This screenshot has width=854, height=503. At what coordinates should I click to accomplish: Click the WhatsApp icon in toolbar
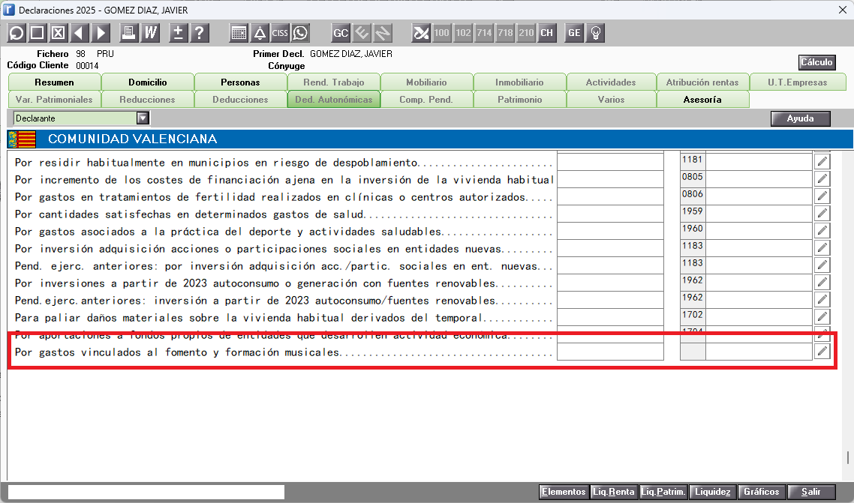click(301, 33)
